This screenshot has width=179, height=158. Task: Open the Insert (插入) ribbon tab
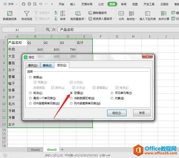[73, 4]
